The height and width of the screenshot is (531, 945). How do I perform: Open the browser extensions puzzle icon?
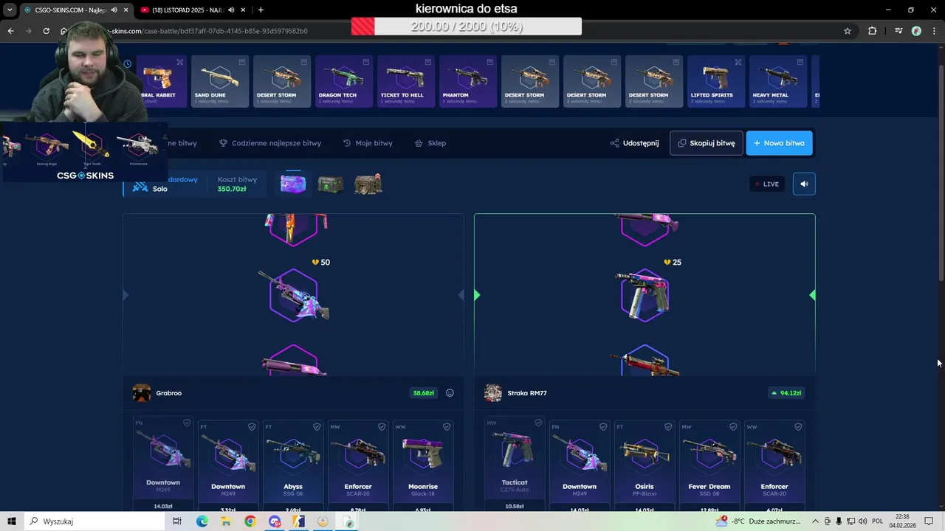coord(873,31)
